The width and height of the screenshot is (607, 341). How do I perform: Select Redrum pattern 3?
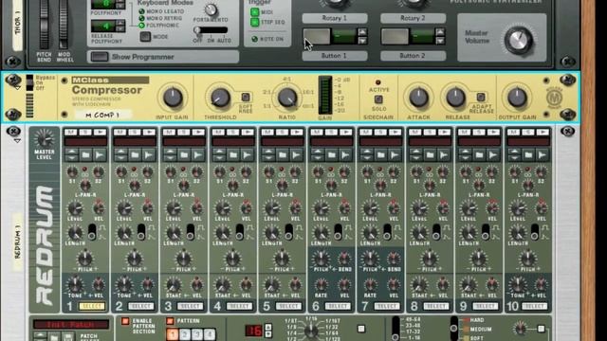196,334
